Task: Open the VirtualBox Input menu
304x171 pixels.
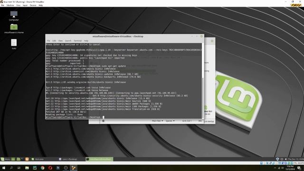Action: [x=25, y=5]
